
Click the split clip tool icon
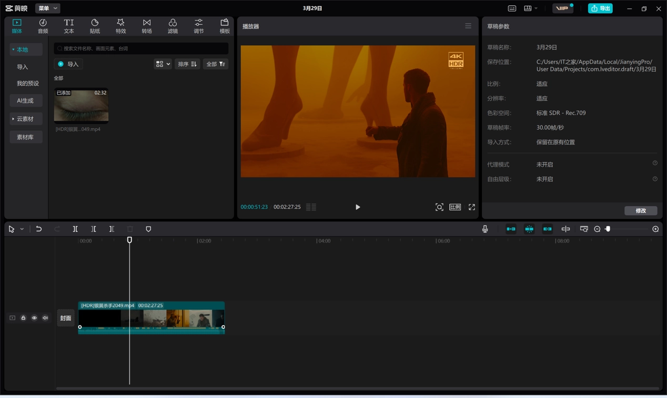(75, 229)
